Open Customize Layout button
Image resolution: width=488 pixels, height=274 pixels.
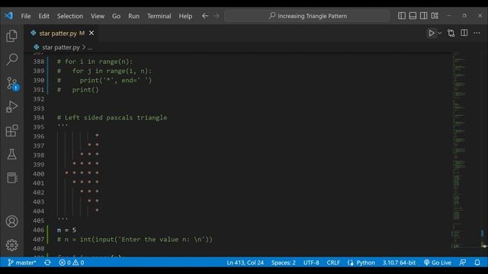click(x=435, y=15)
